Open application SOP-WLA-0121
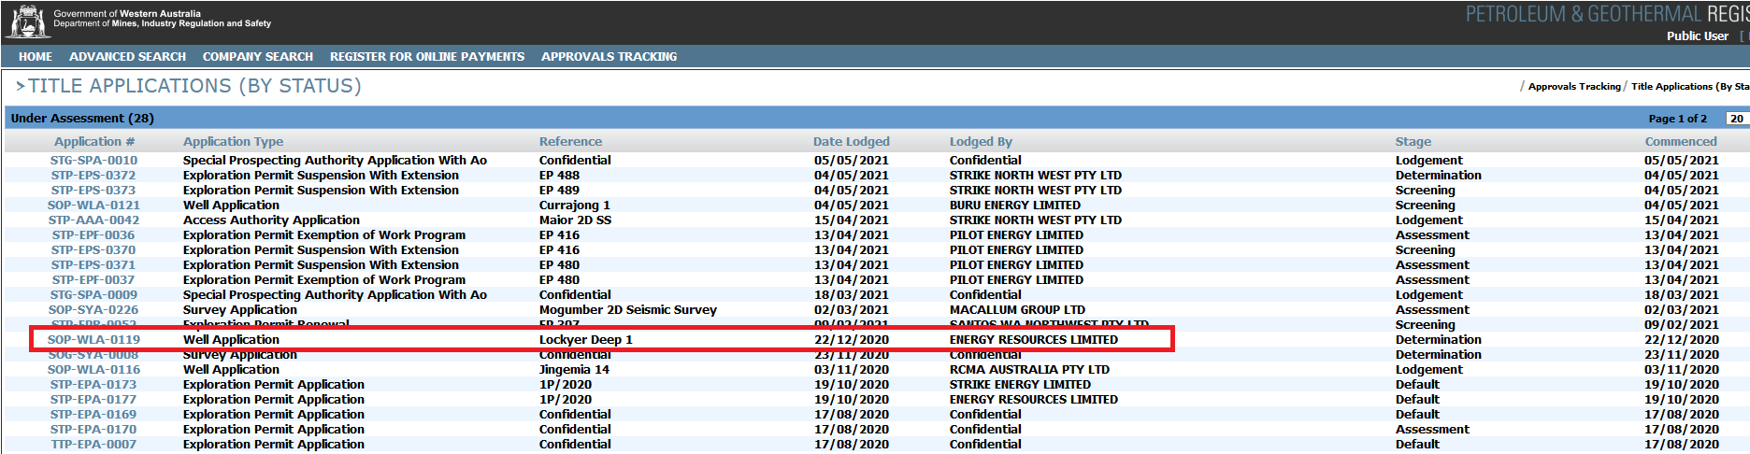Screen dimensions: 1750x454 [x=93, y=206]
